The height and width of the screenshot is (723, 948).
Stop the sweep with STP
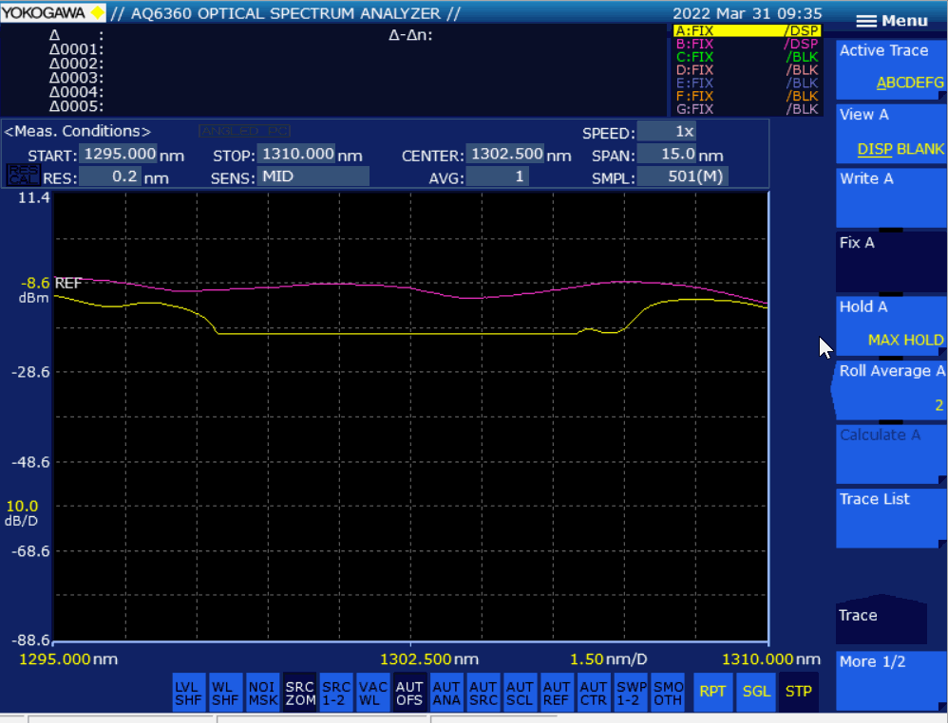[x=799, y=693]
